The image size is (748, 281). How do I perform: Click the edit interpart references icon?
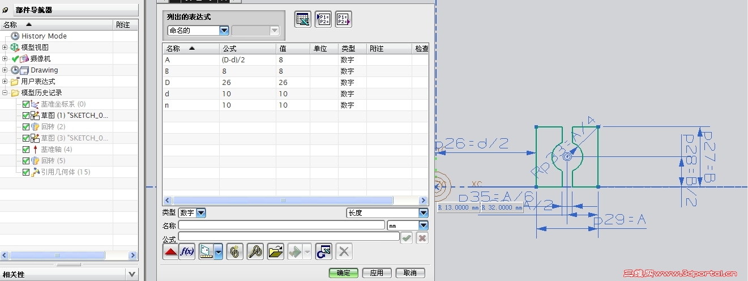[255, 252]
